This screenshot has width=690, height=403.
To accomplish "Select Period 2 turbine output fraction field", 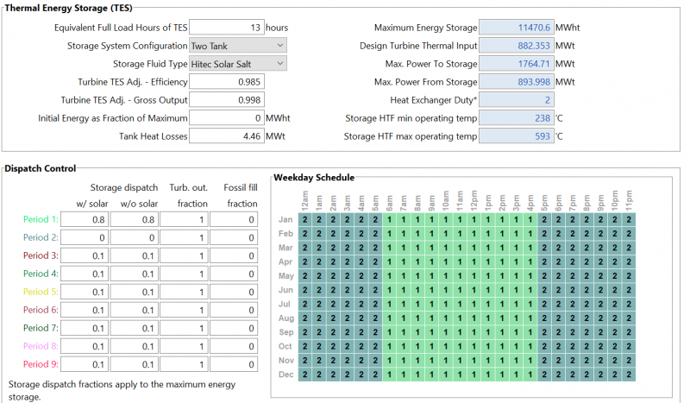I will pos(182,238).
